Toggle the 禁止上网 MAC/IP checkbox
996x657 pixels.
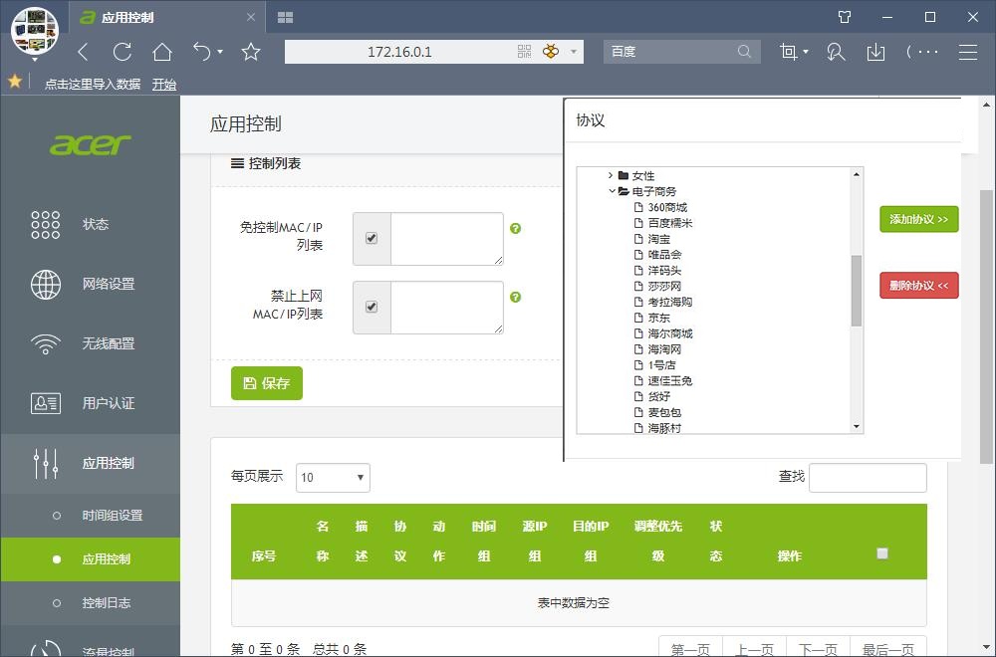tap(370, 309)
